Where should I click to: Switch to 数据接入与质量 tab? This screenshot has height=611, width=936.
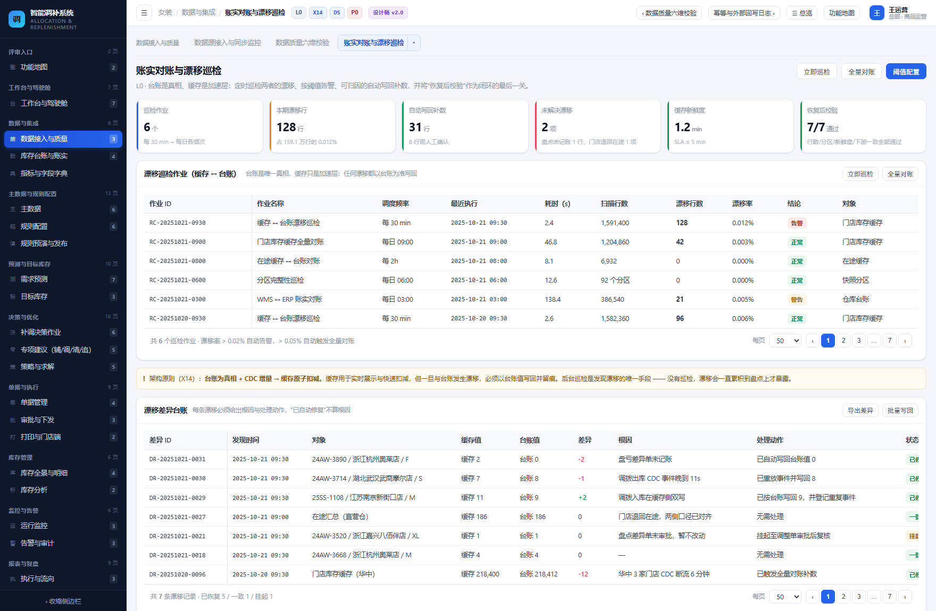point(158,43)
